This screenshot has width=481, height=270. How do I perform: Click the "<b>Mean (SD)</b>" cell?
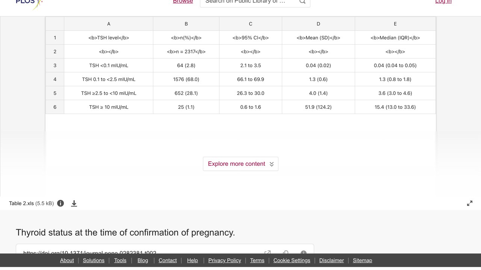pos(318,37)
